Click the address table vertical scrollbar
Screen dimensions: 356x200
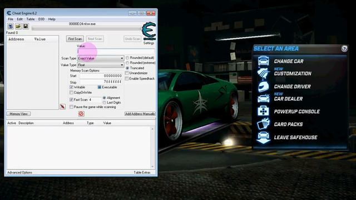click(x=152, y=148)
